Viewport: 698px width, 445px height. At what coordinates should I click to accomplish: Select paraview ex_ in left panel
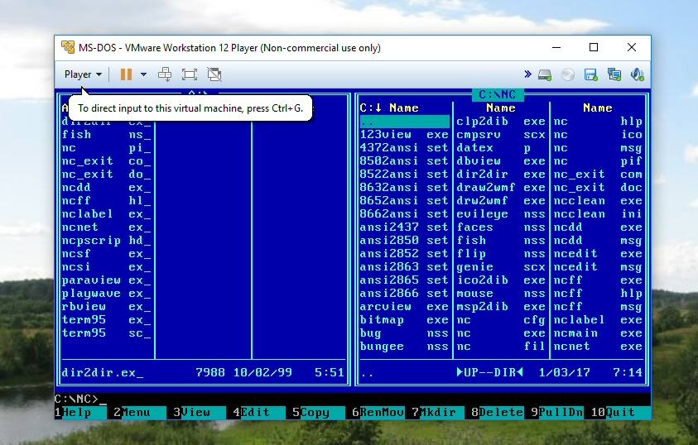click(107, 280)
